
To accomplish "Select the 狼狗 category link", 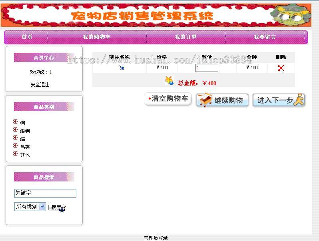I will [x=25, y=131].
